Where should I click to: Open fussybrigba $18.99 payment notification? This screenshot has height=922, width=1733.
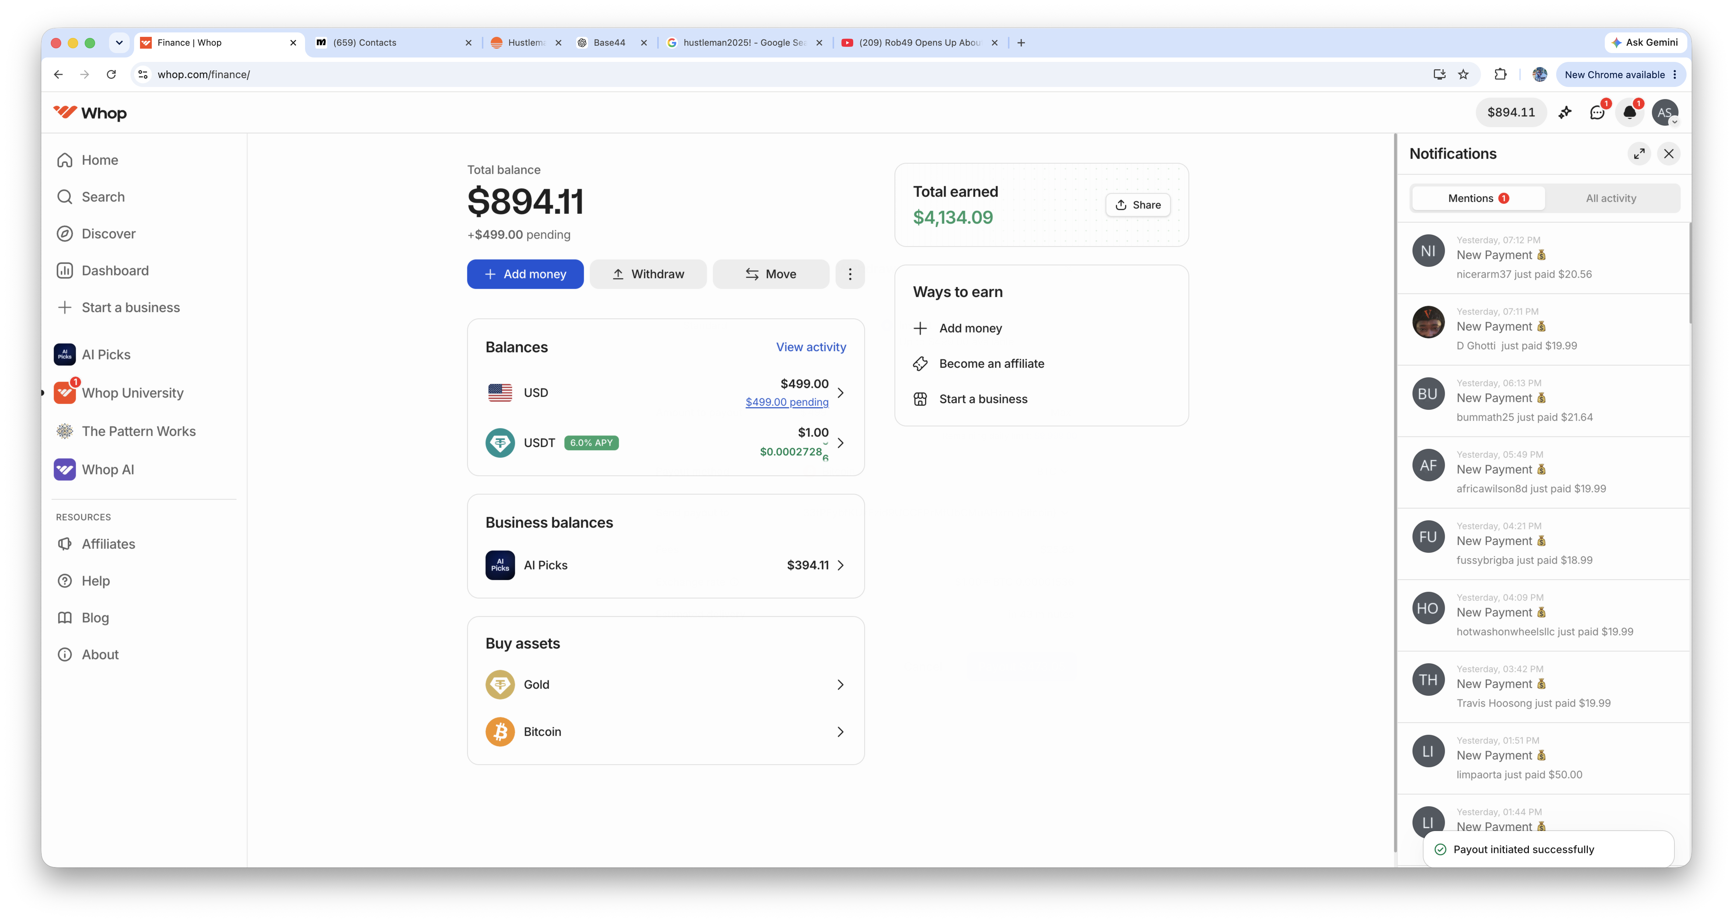point(1544,544)
